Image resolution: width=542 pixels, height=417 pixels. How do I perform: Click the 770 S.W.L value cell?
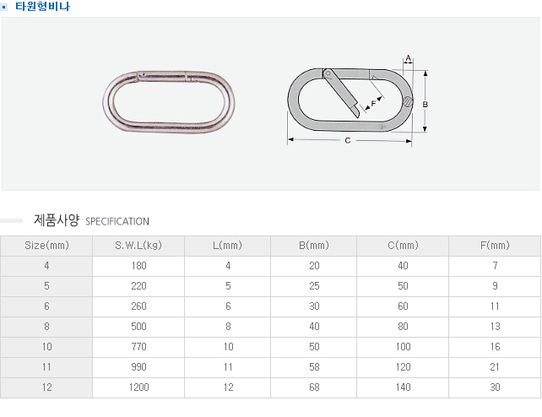(138, 347)
